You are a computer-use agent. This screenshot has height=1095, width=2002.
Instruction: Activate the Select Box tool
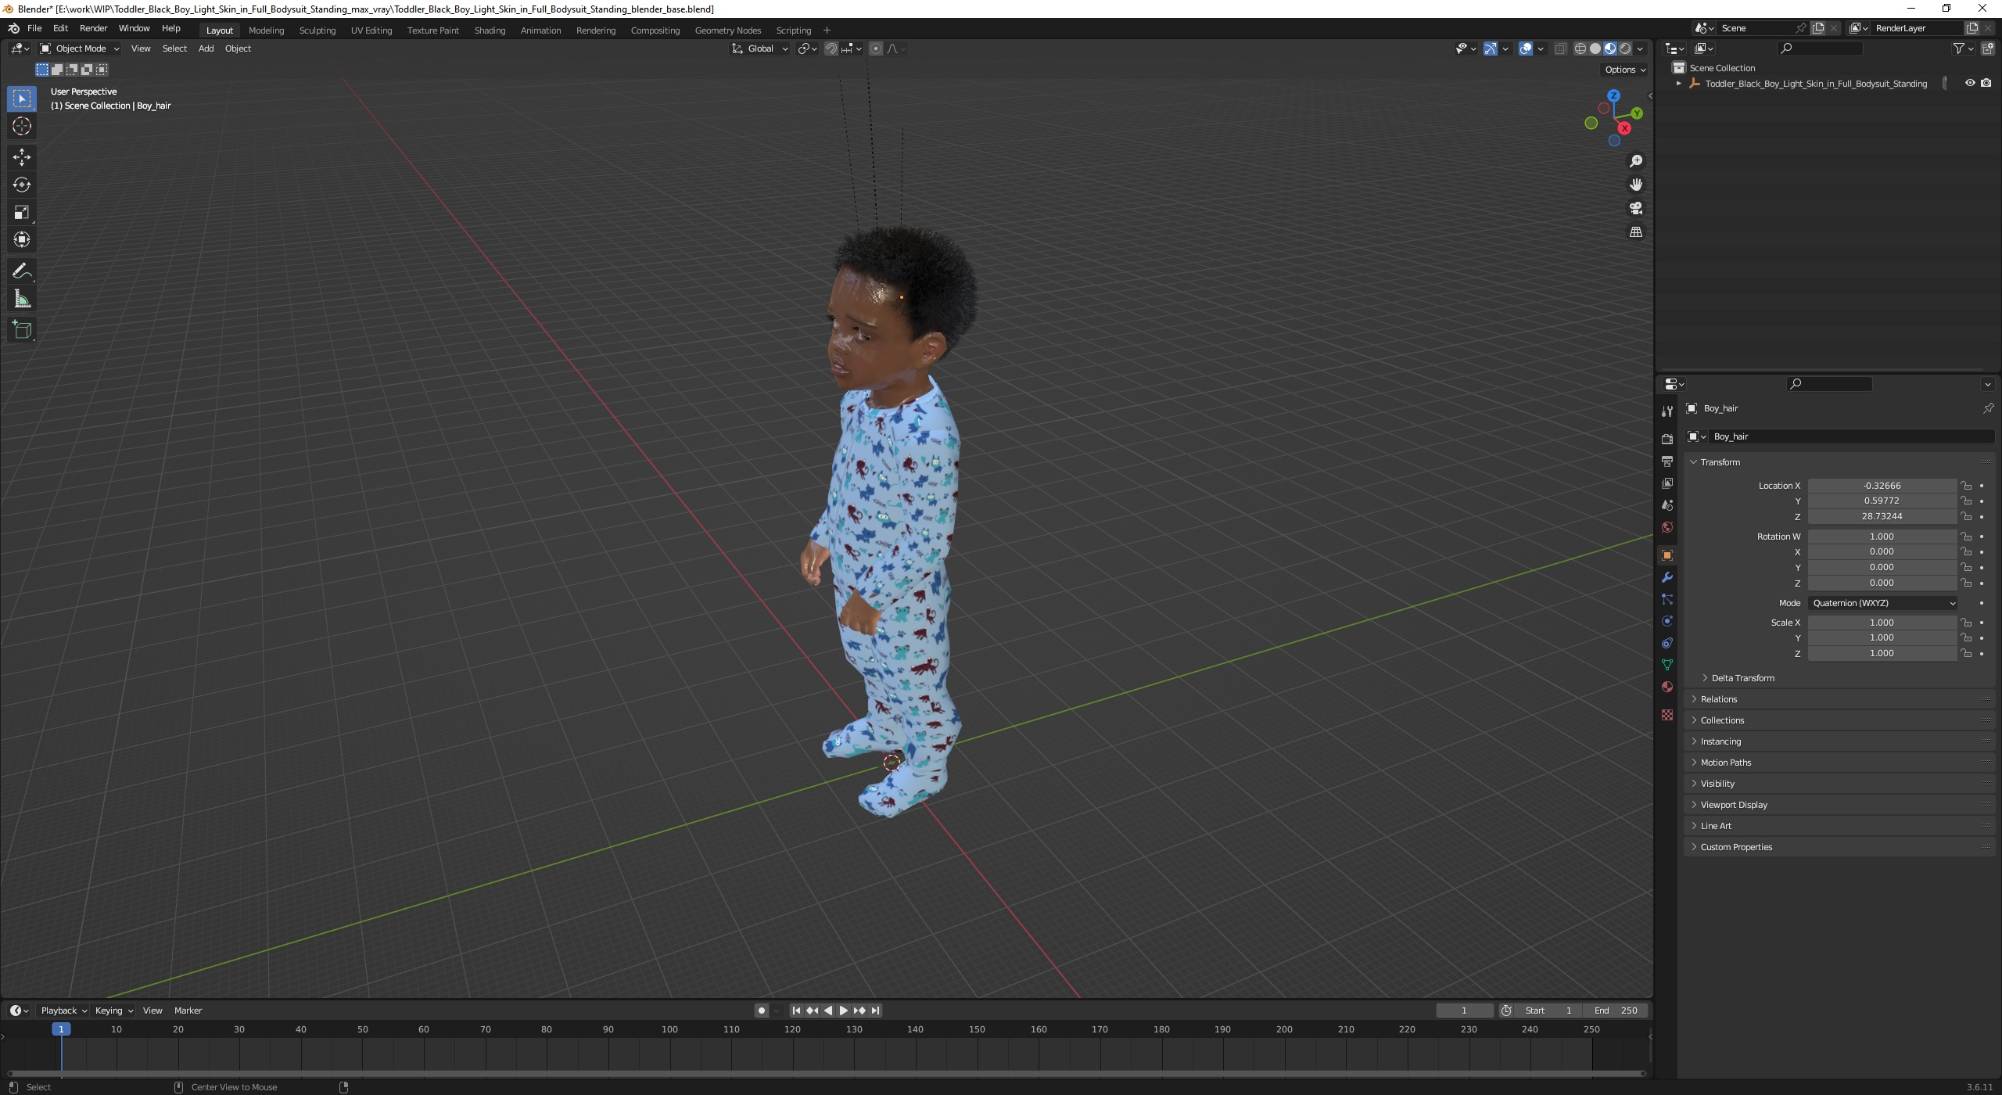22,99
